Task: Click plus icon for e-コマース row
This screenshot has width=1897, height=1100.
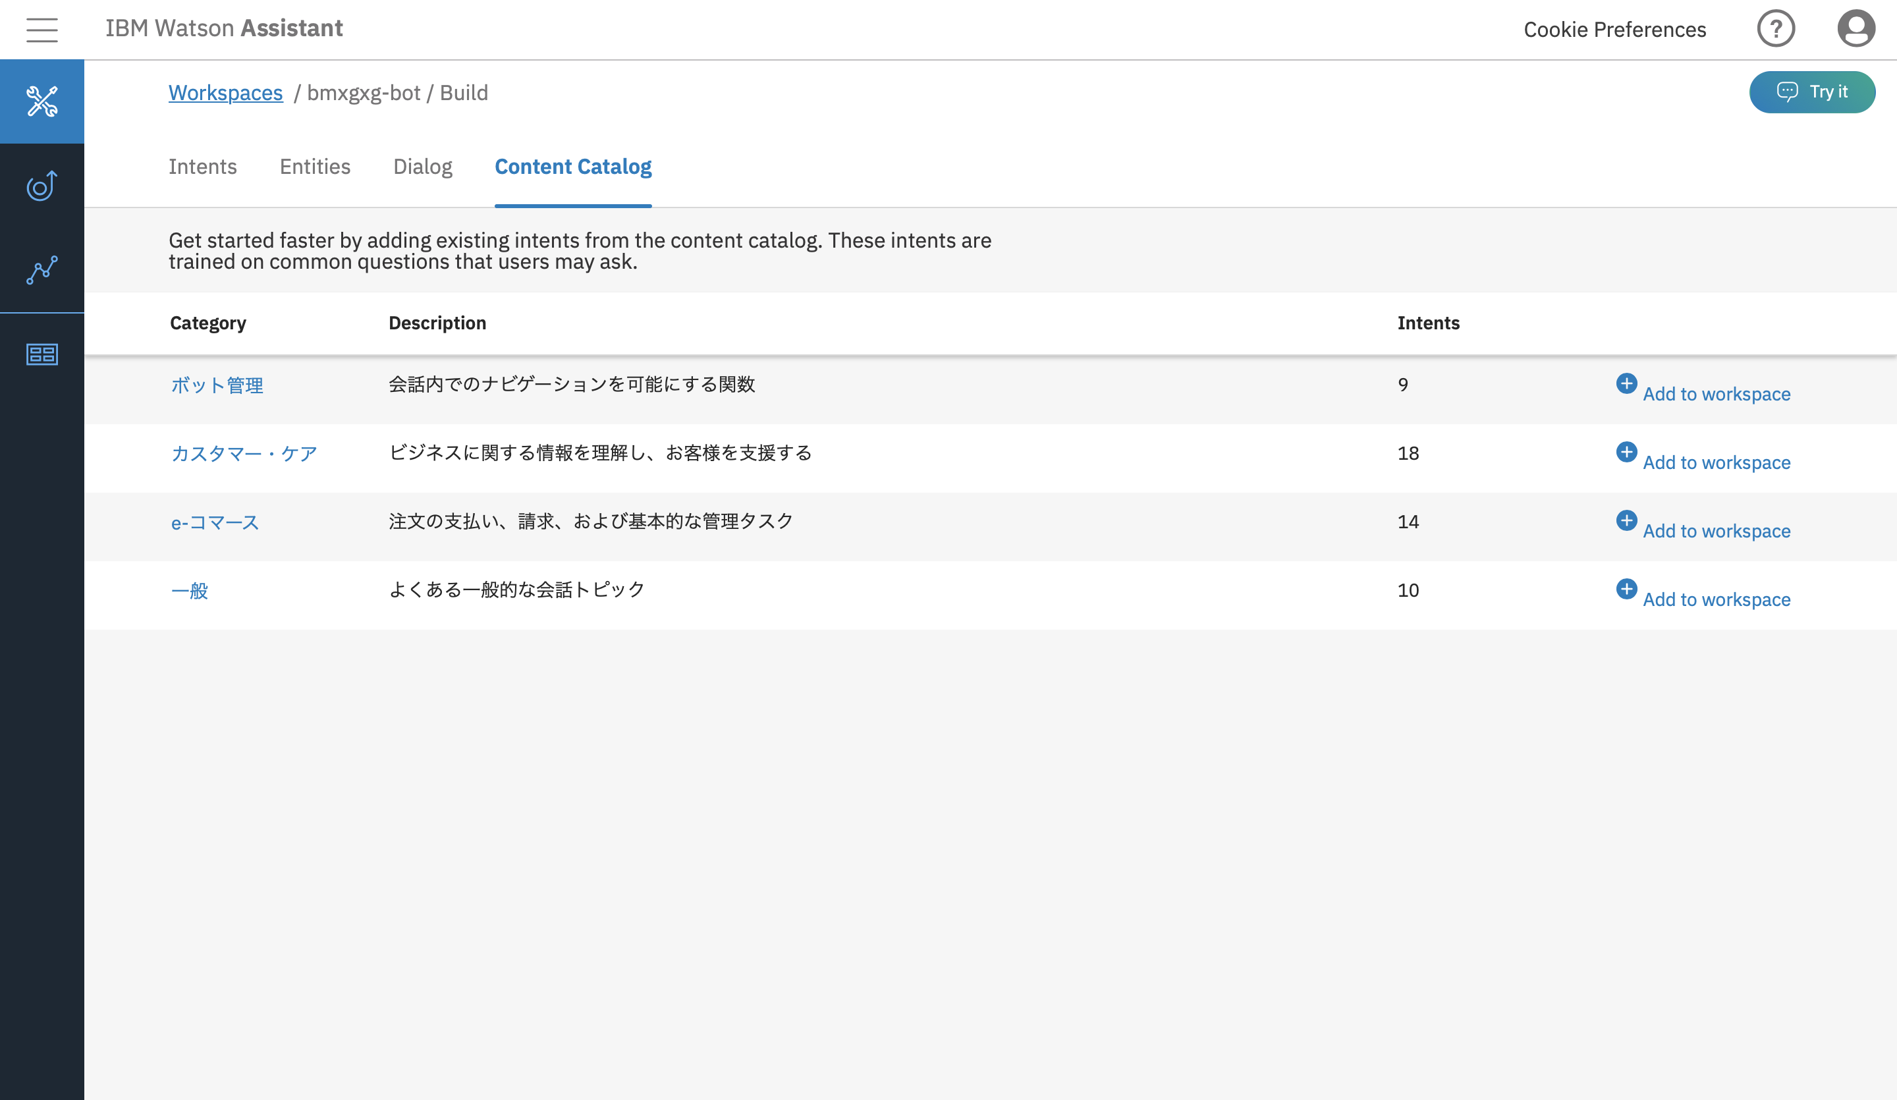Action: coord(1626,520)
